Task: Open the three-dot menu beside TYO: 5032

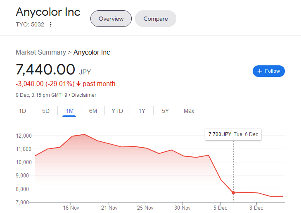Action: coord(51,24)
